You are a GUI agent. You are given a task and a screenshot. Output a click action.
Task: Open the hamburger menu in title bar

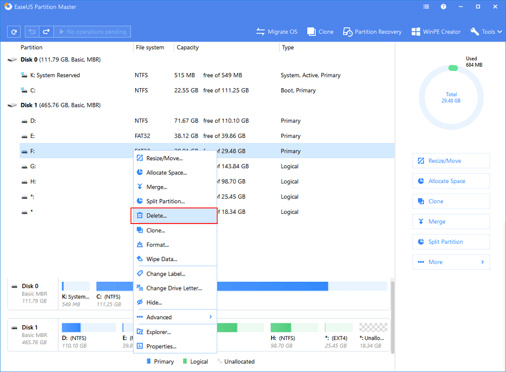426,7
